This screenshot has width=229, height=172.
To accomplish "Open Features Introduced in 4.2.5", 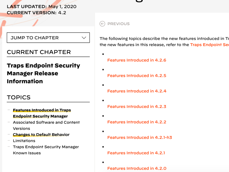I will tap(137, 76).
